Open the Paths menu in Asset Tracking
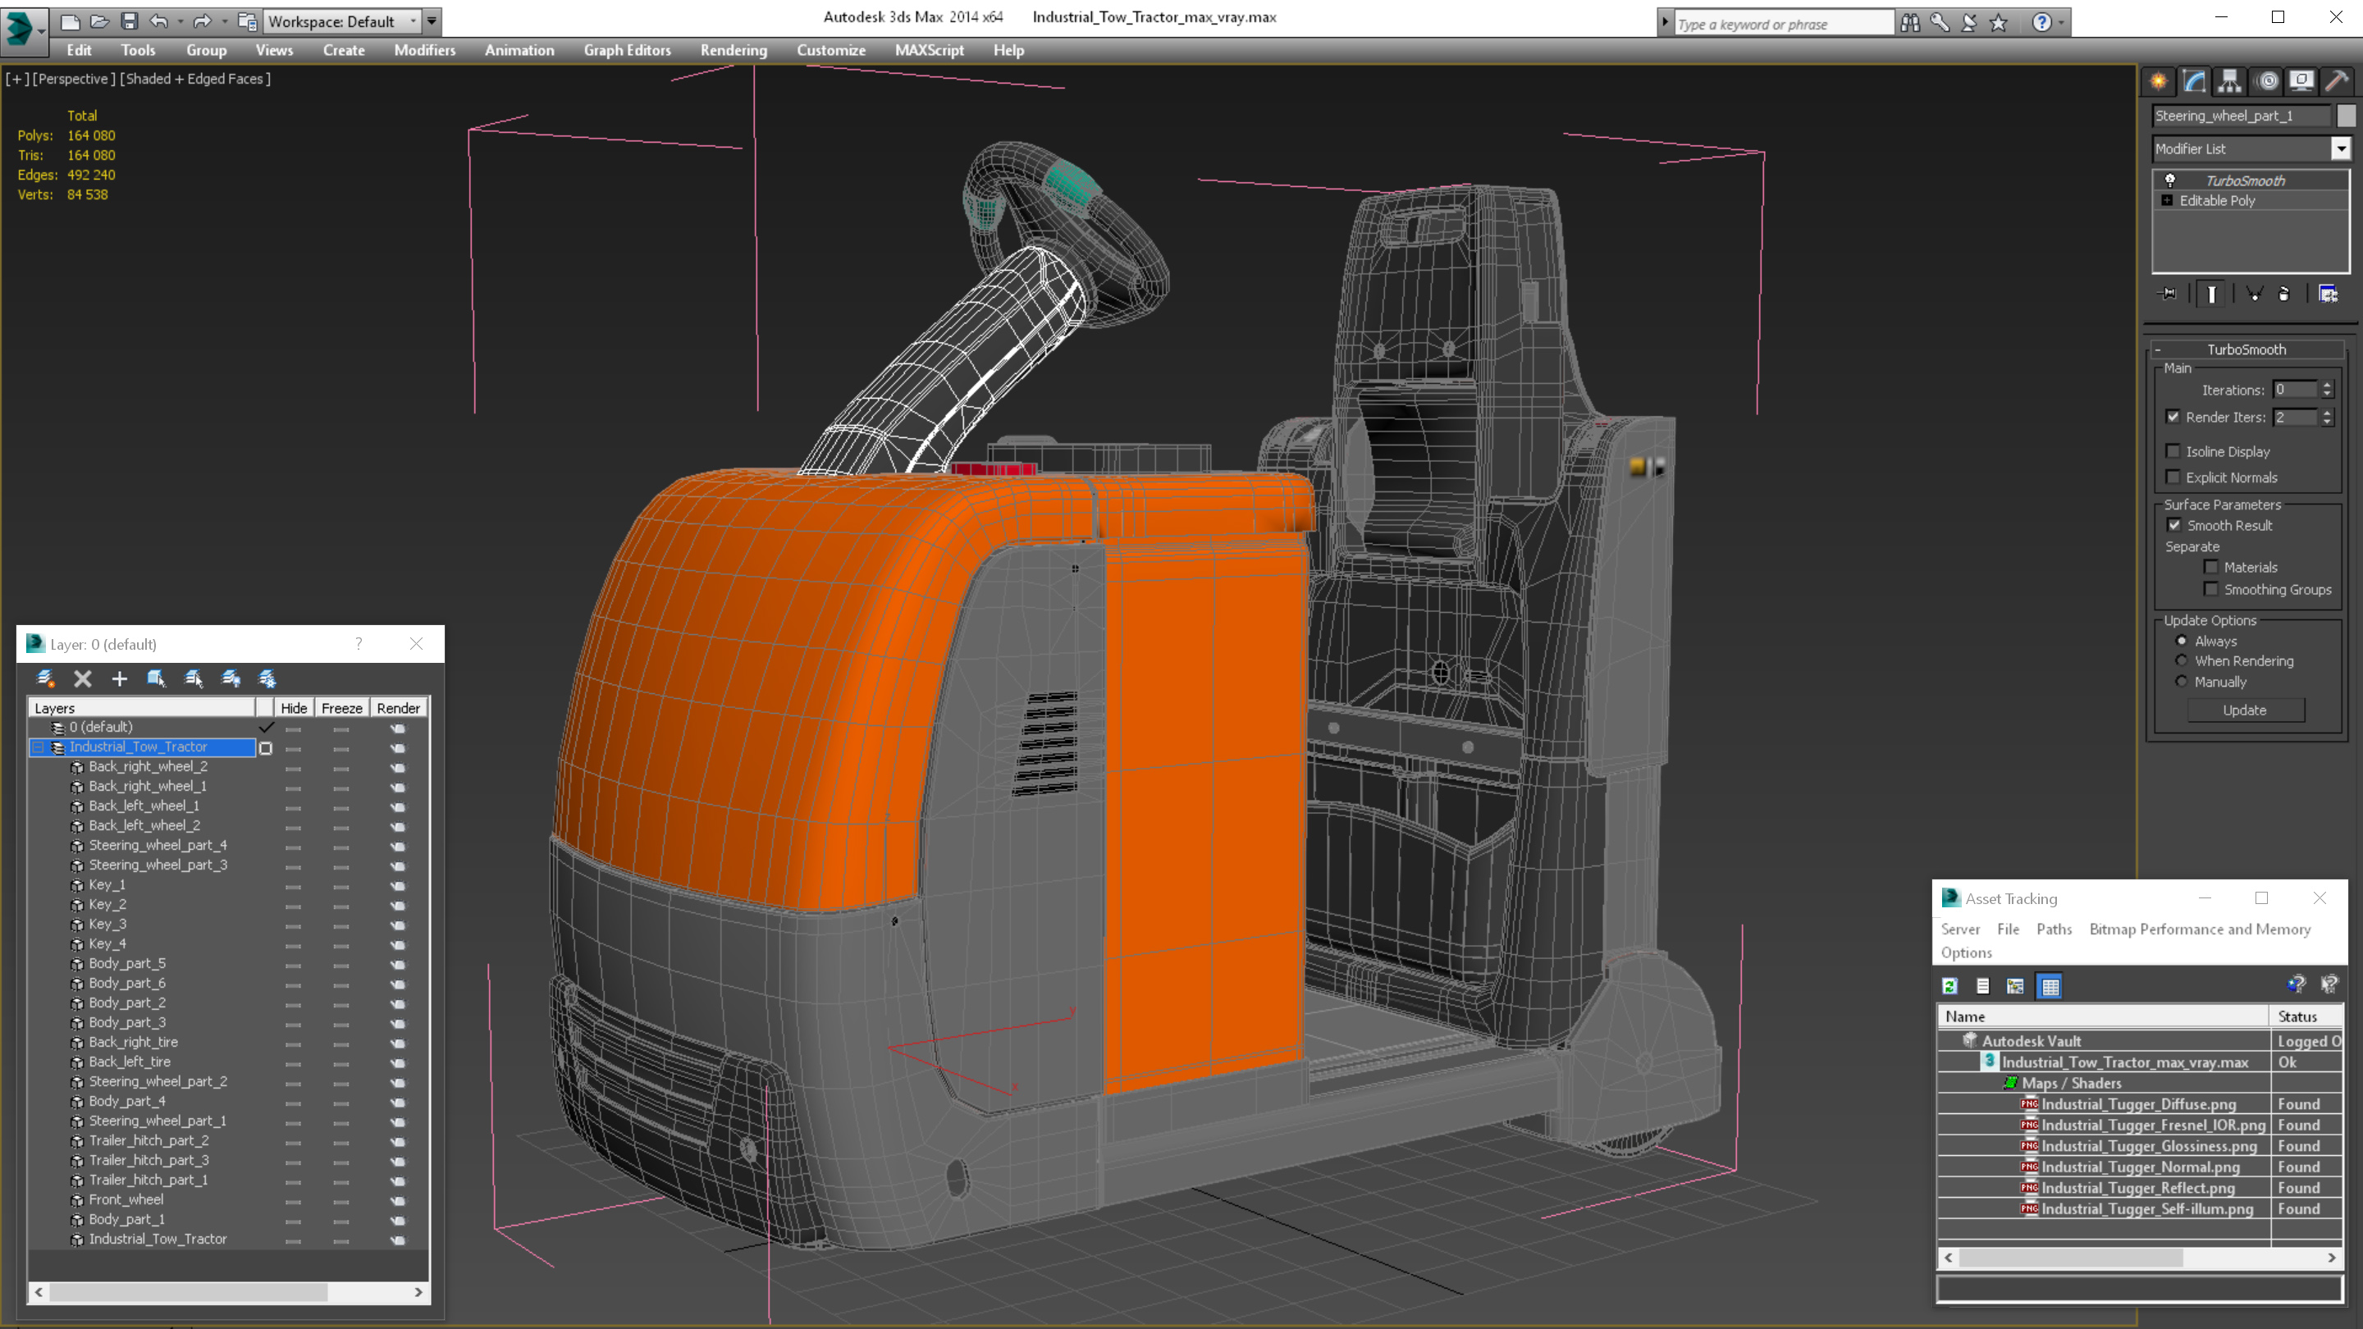The width and height of the screenshot is (2363, 1329). 2054,929
